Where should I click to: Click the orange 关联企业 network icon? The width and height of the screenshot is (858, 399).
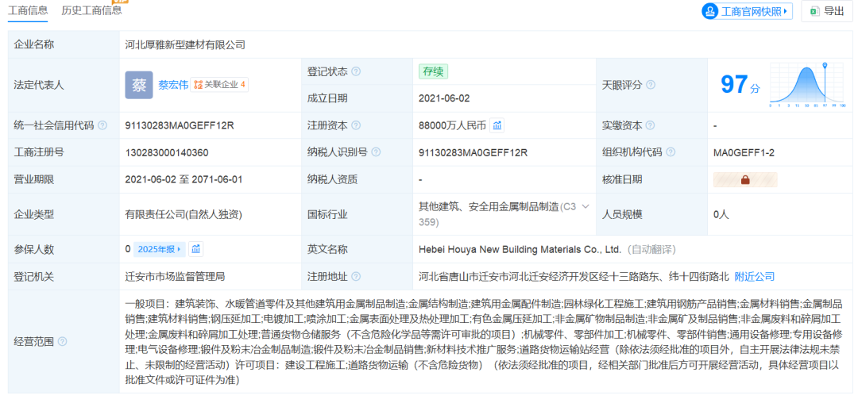pos(198,85)
